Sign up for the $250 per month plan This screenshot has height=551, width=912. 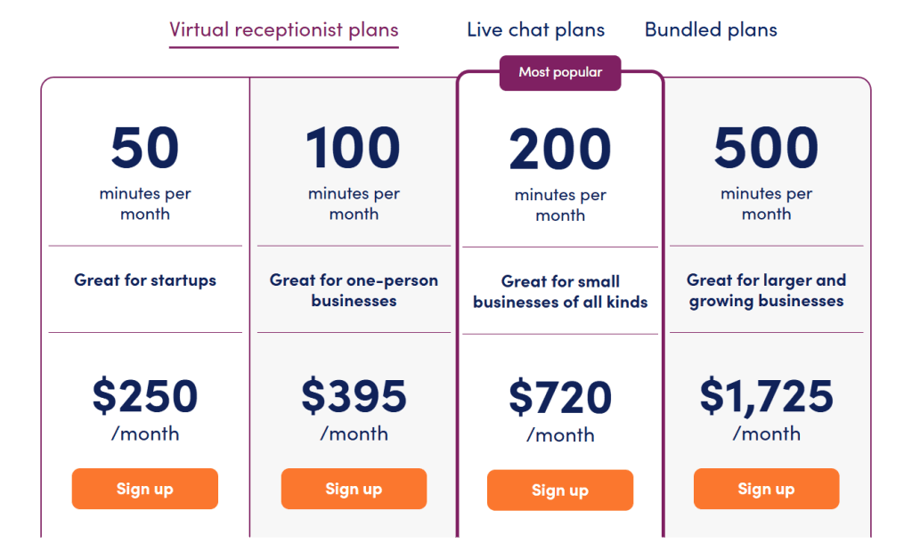point(145,489)
